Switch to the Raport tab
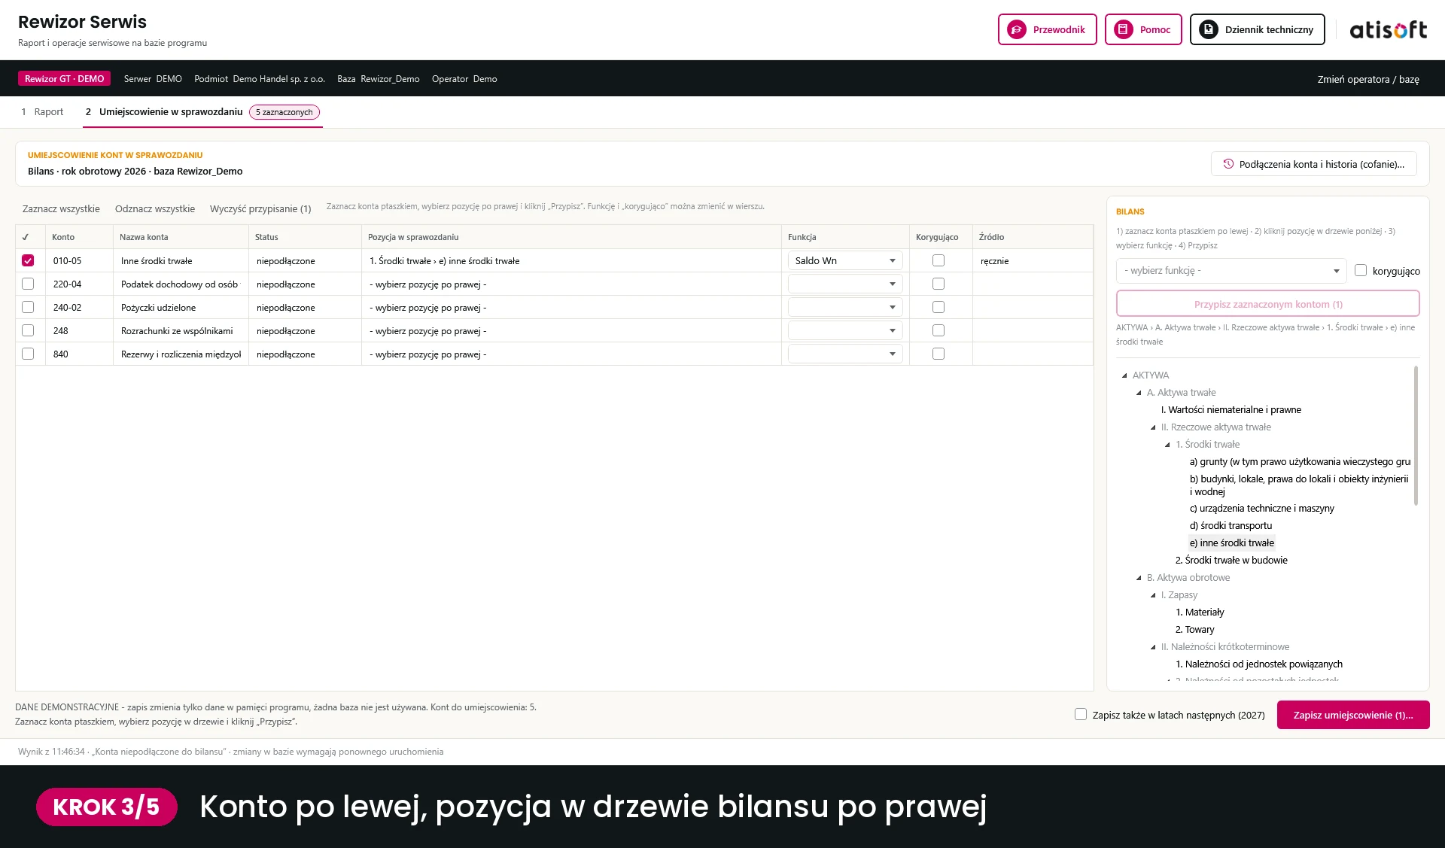The height and width of the screenshot is (848, 1445). tap(42, 111)
